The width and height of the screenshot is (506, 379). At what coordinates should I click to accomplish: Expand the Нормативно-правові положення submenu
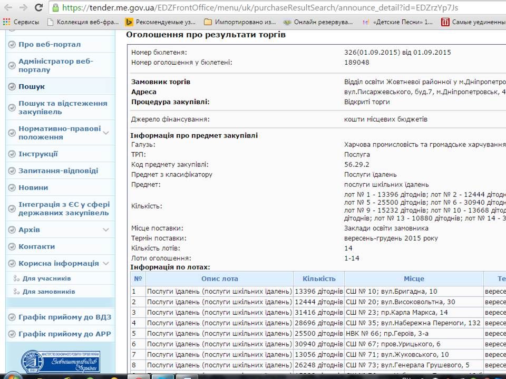pos(106,133)
